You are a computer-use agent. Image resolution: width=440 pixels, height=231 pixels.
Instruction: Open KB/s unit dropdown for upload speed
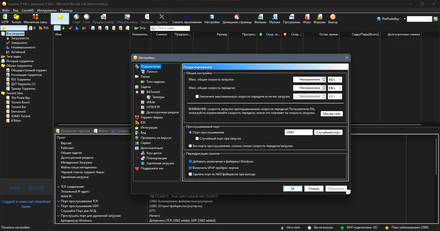[335, 88]
